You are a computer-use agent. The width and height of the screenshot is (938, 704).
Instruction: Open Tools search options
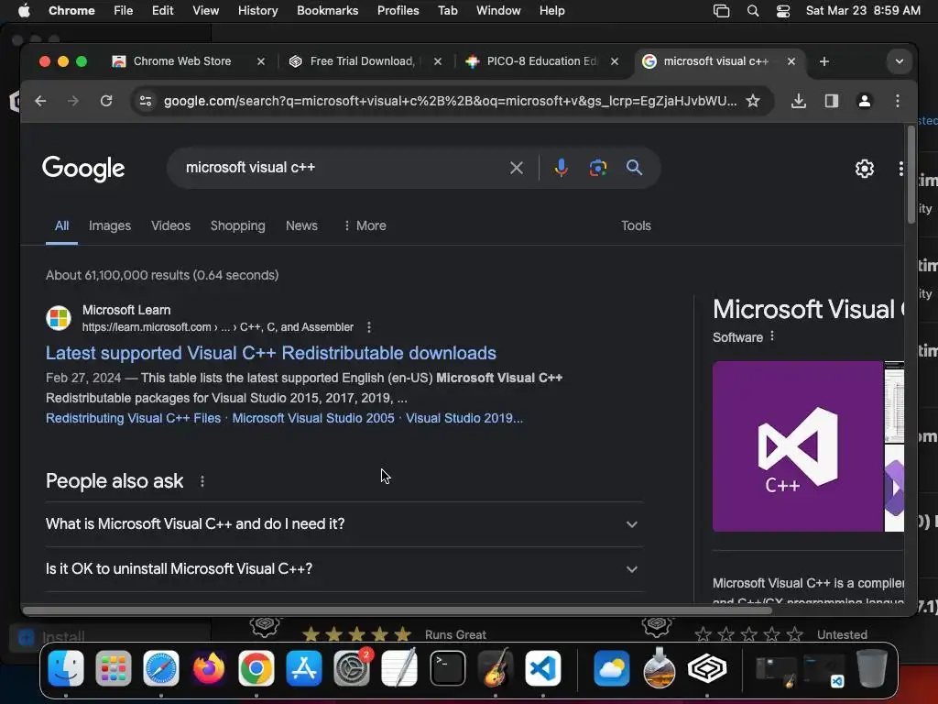636,225
